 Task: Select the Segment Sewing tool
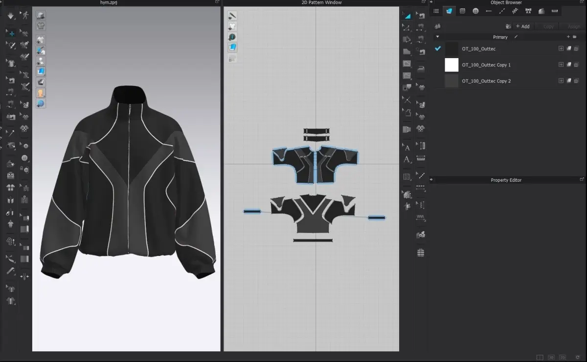tap(421, 28)
